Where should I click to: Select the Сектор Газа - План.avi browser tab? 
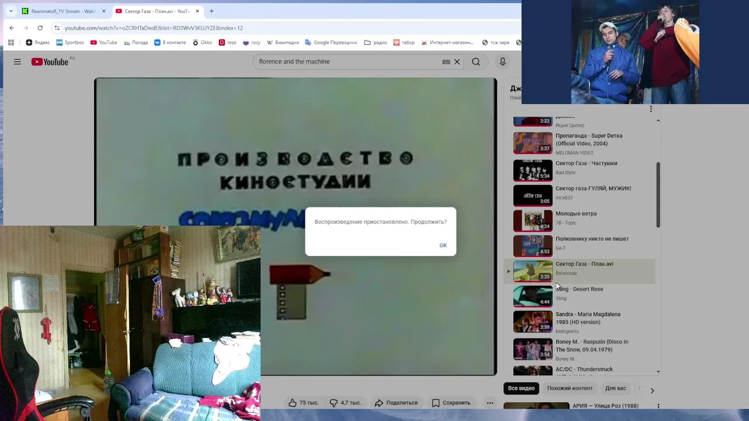[157, 11]
